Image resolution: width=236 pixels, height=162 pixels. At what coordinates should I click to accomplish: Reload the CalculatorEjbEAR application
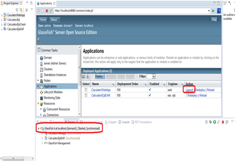(203, 95)
